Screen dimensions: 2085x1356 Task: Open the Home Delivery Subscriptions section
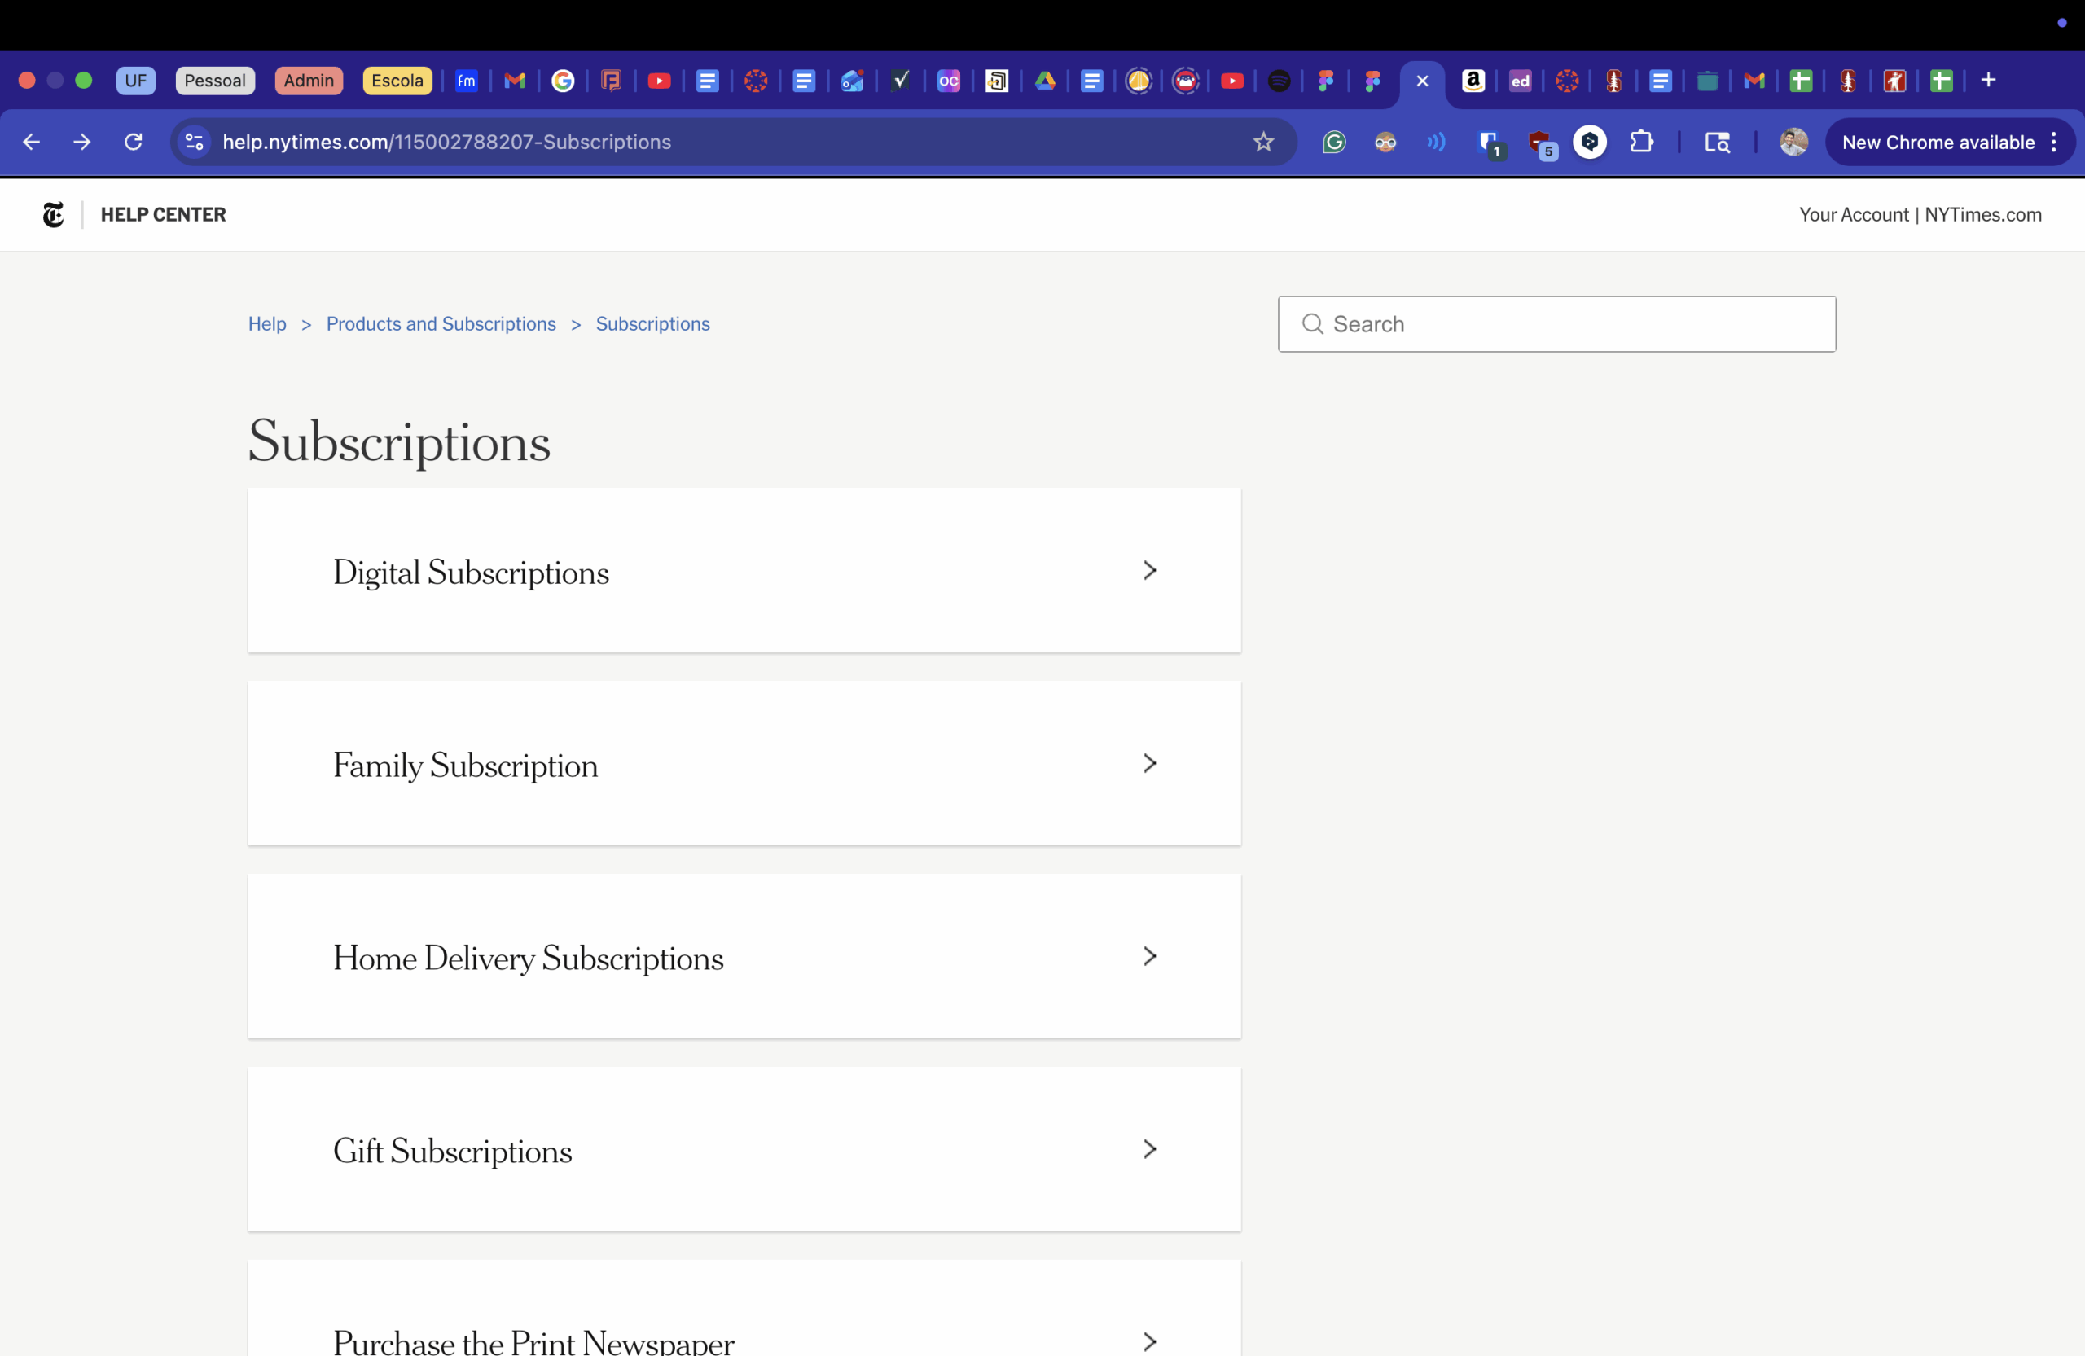744,955
